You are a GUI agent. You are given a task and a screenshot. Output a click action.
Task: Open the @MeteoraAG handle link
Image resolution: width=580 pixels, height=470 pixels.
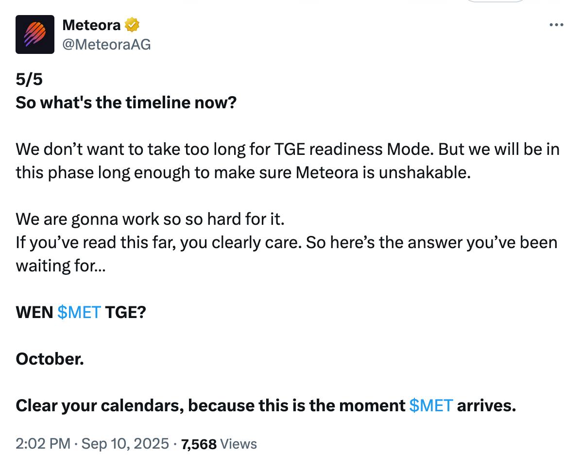[106, 44]
